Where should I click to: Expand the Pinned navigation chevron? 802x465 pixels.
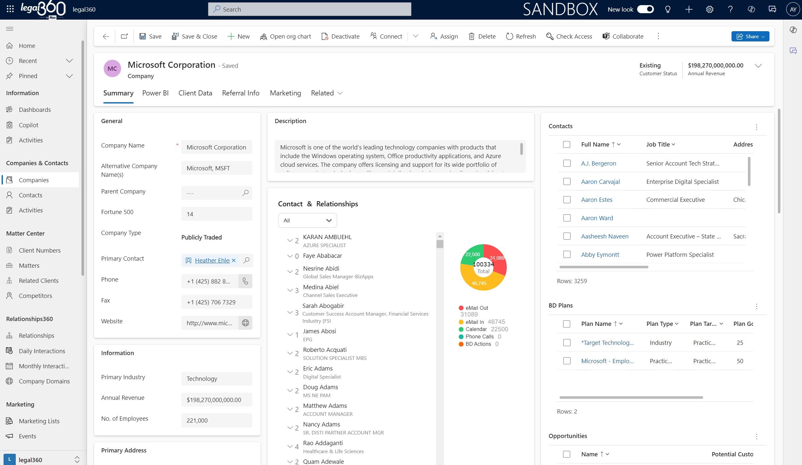(x=70, y=76)
